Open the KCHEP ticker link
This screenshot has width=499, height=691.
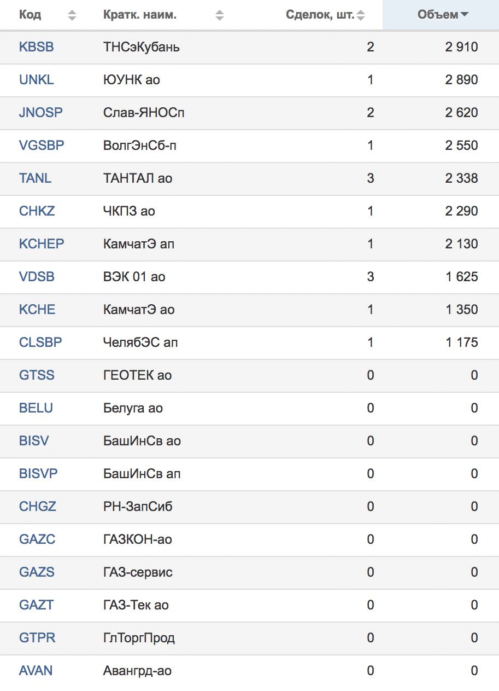click(42, 244)
